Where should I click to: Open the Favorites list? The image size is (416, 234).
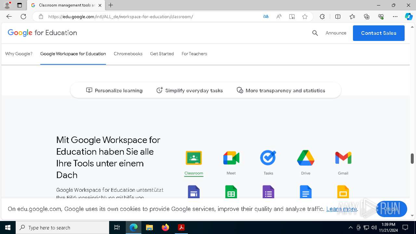pyautogui.click(x=352, y=17)
